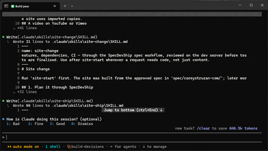Click 'Wrote 44 lines to' site-ship line
Image resolution: width=268 pixels, height=151 pixels.
[x=68, y=105]
